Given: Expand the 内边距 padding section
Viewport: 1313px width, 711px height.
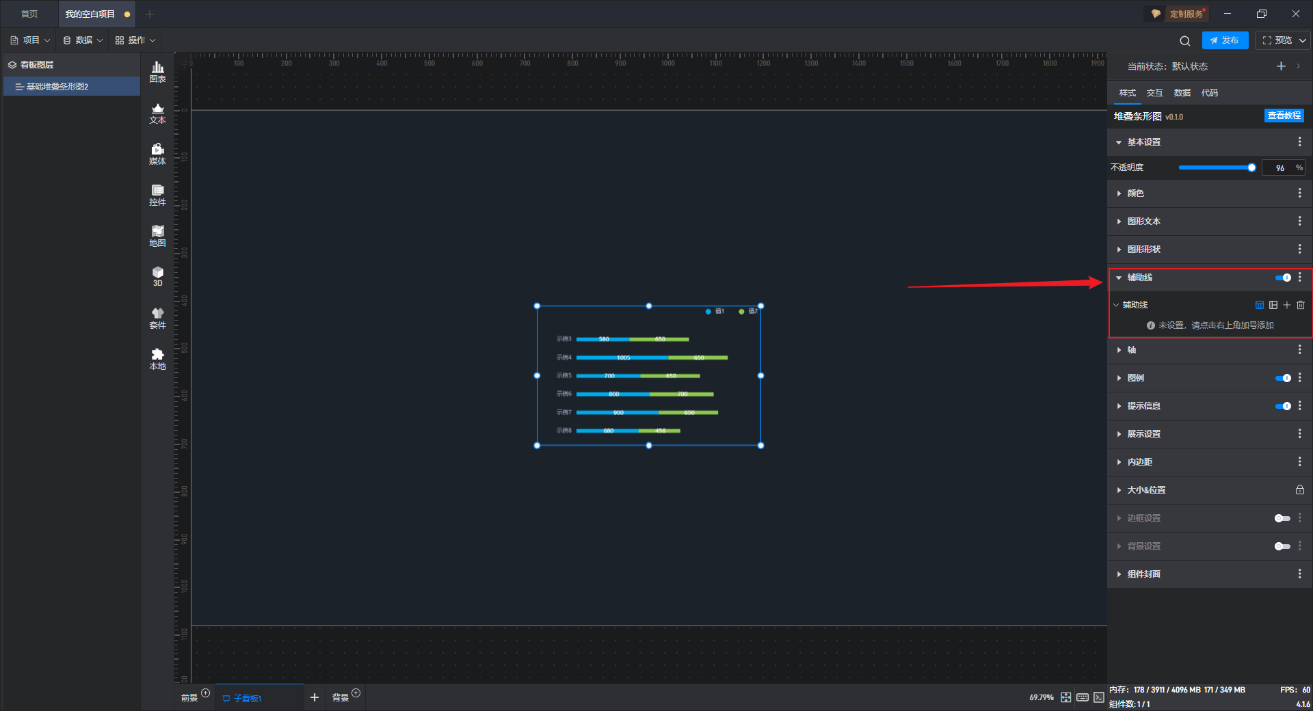Looking at the screenshot, I should [x=1119, y=462].
